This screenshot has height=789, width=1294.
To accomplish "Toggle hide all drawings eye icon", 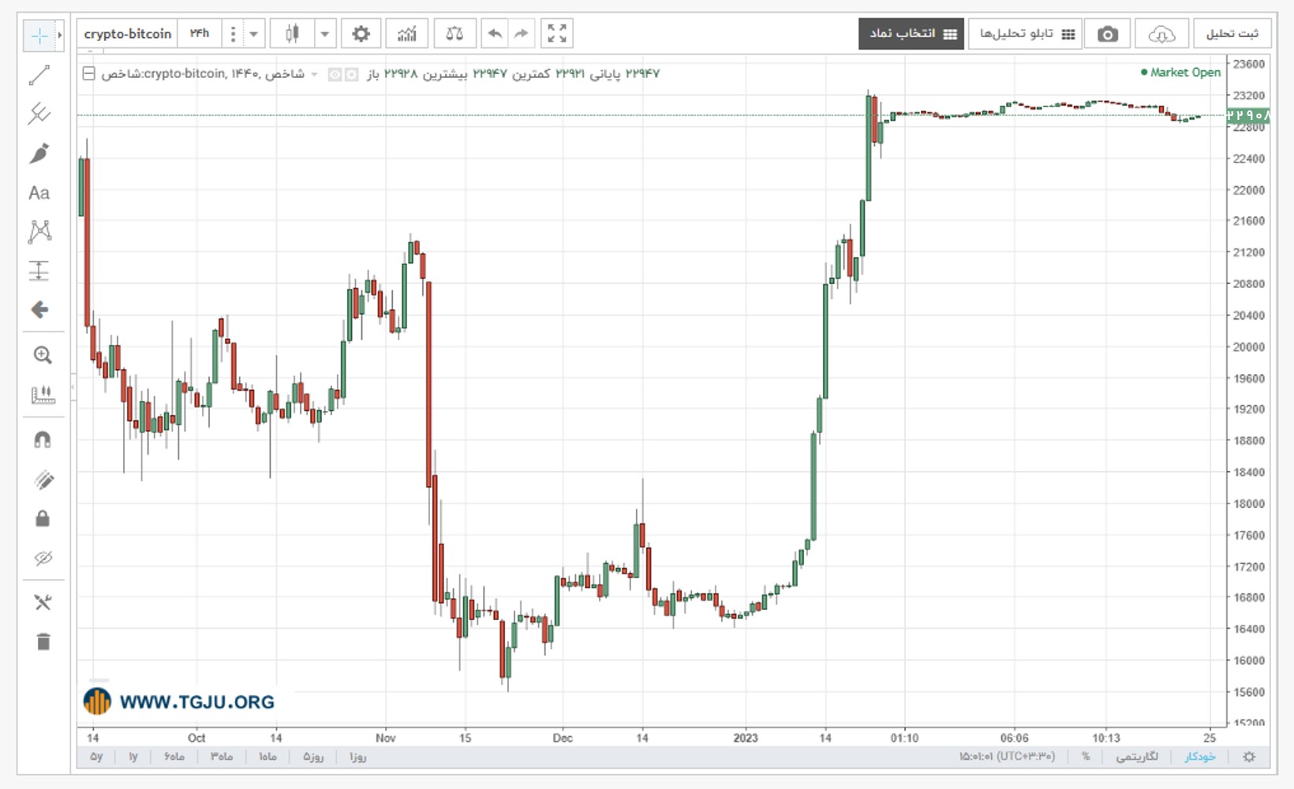I will (x=43, y=558).
